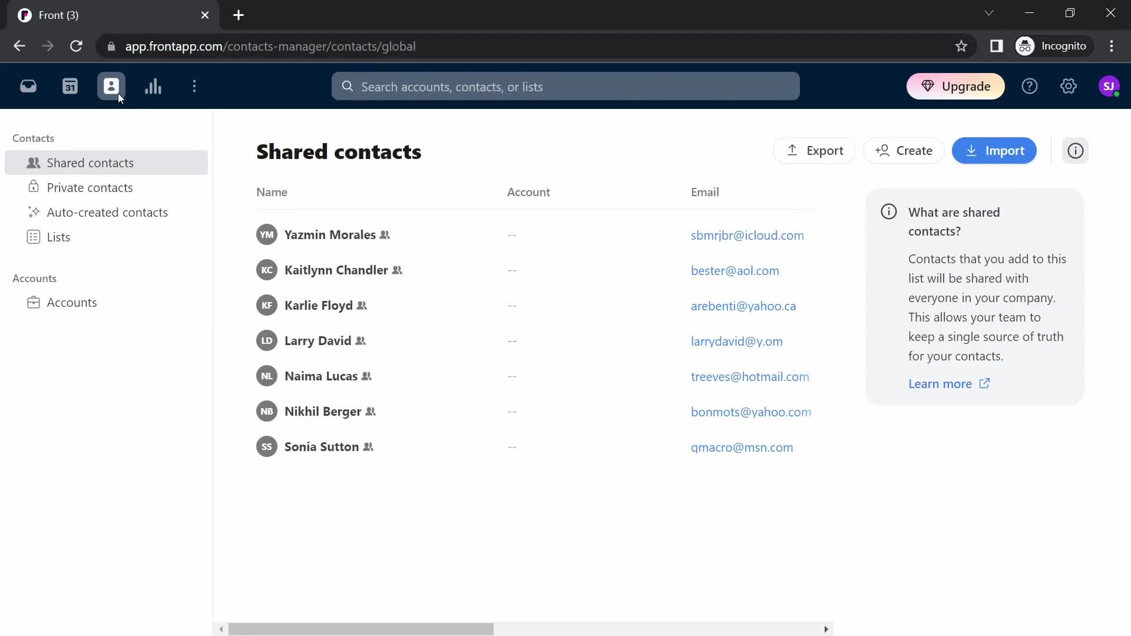Open the Contacts manager icon
The height and width of the screenshot is (636, 1131).
[112, 86]
